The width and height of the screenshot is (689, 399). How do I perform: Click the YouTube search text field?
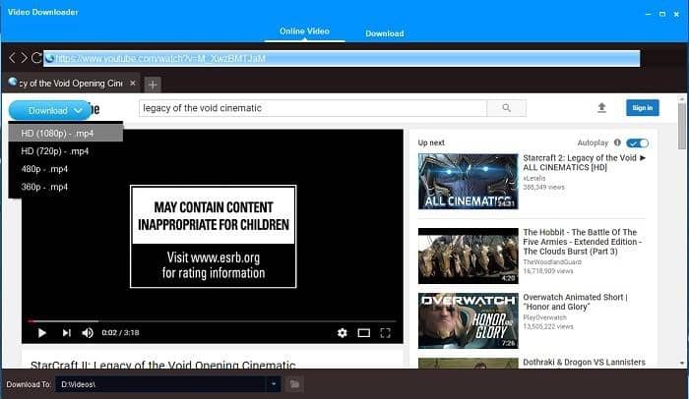click(313, 108)
